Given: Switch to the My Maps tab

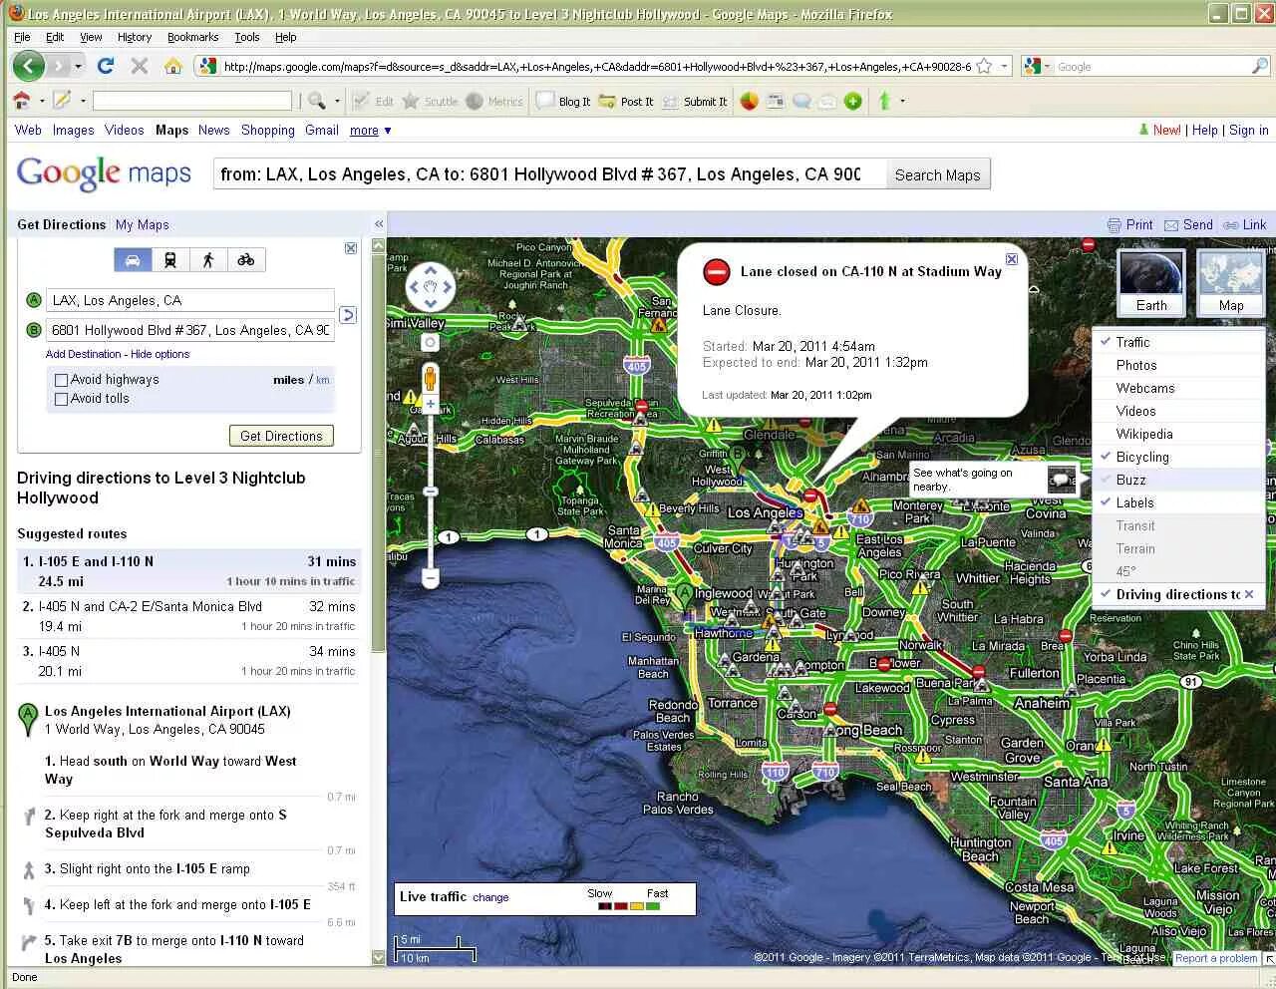Looking at the screenshot, I should click(143, 224).
